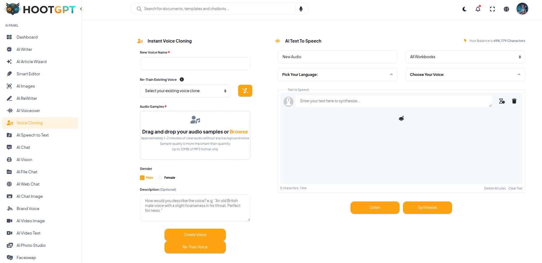Open AI Speech to Text from sidebar
542x263 pixels.
(32, 135)
